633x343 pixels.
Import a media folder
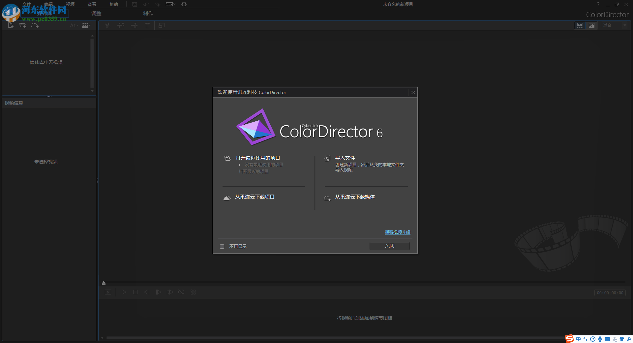coord(22,25)
